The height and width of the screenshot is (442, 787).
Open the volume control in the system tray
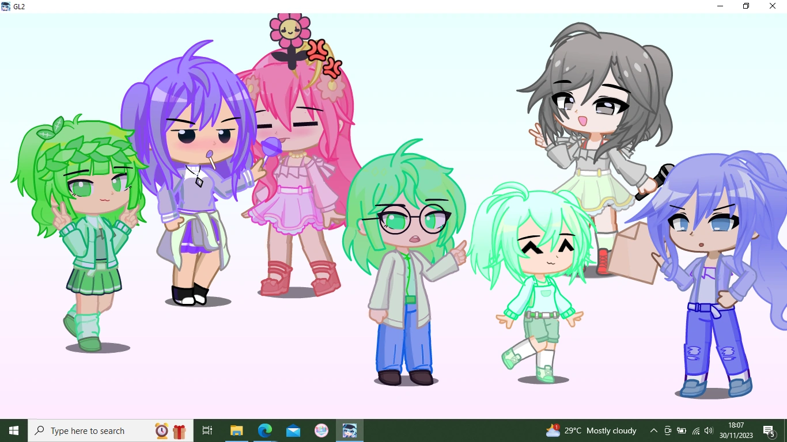(707, 430)
